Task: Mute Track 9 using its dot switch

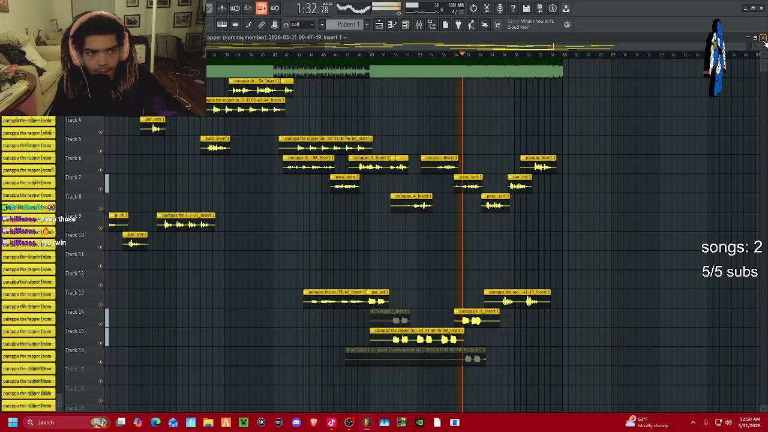Action: [100, 227]
